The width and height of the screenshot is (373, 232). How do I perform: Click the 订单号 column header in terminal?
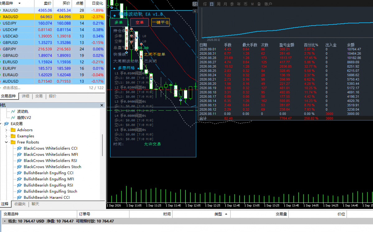pos(103,214)
